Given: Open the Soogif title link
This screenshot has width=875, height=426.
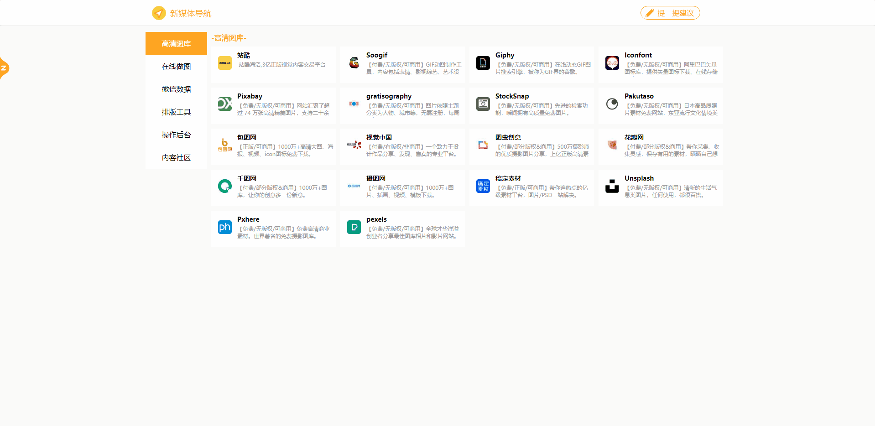Looking at the screenshot, I should tap(377, 55).
